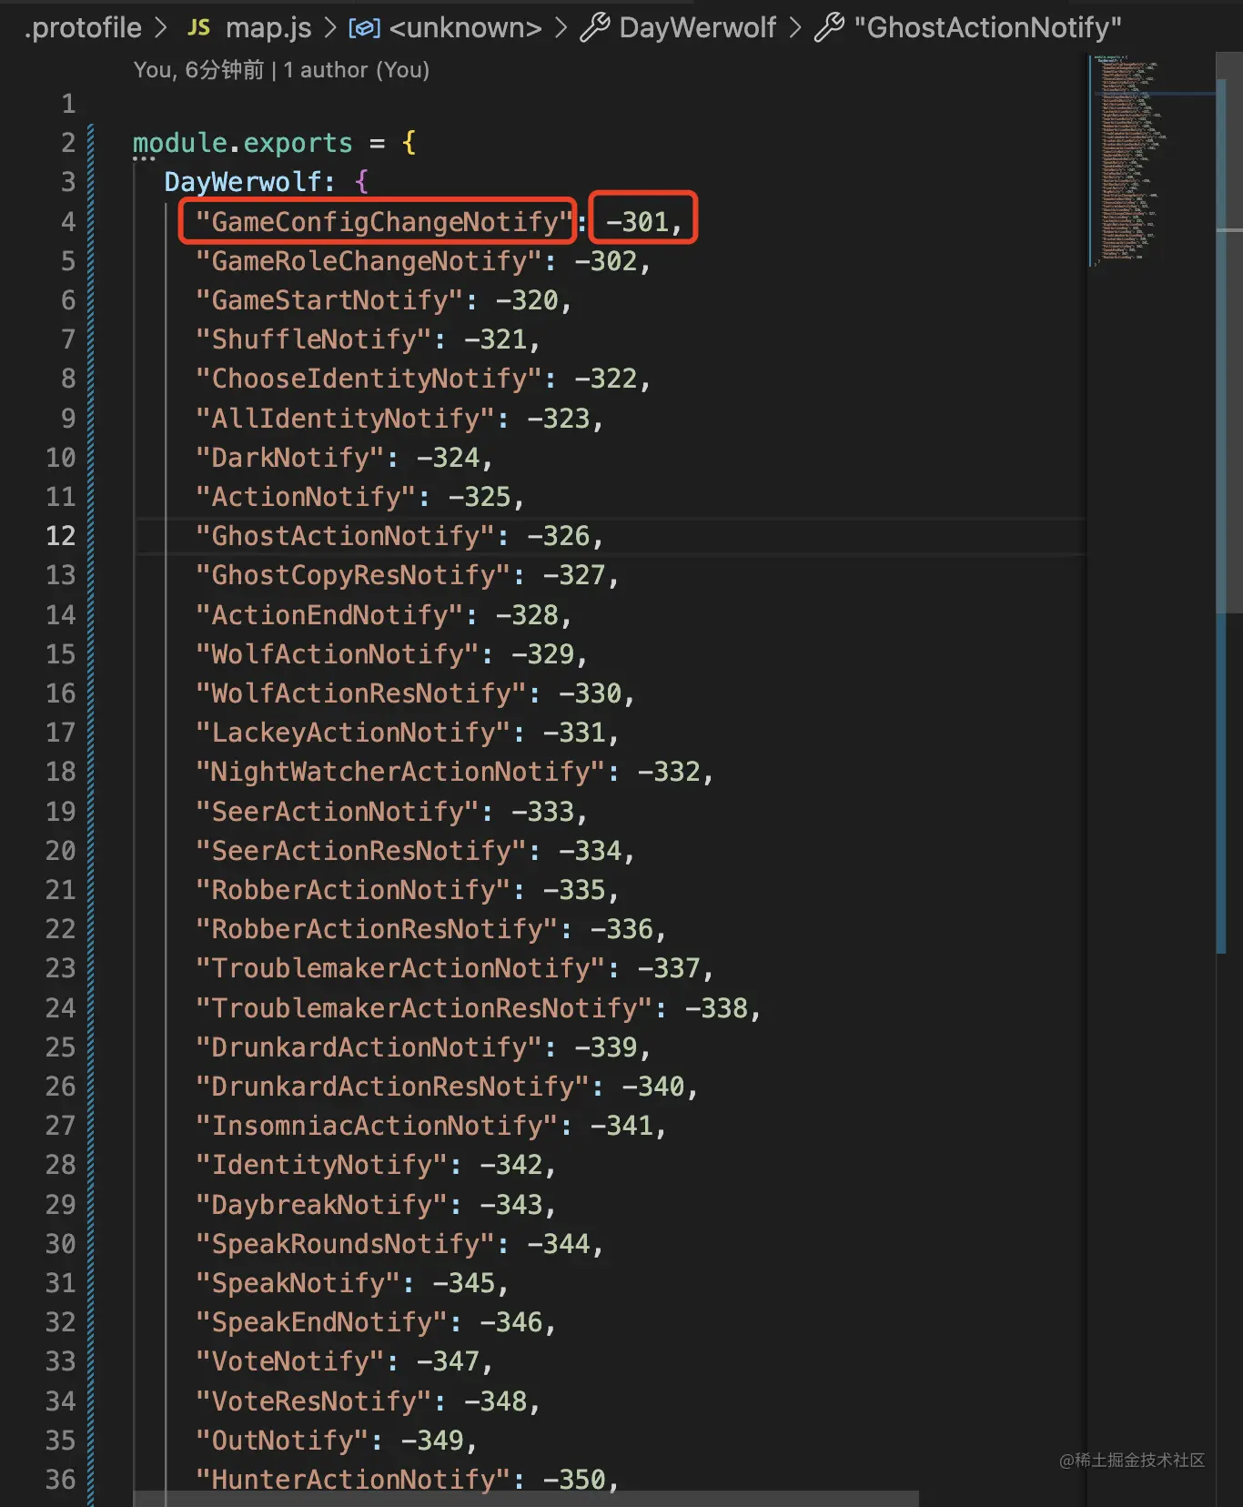Viewport: 1243px width, 1507px height.
Task: Click the "GameStartNotify" key
Action: [328, 300]
